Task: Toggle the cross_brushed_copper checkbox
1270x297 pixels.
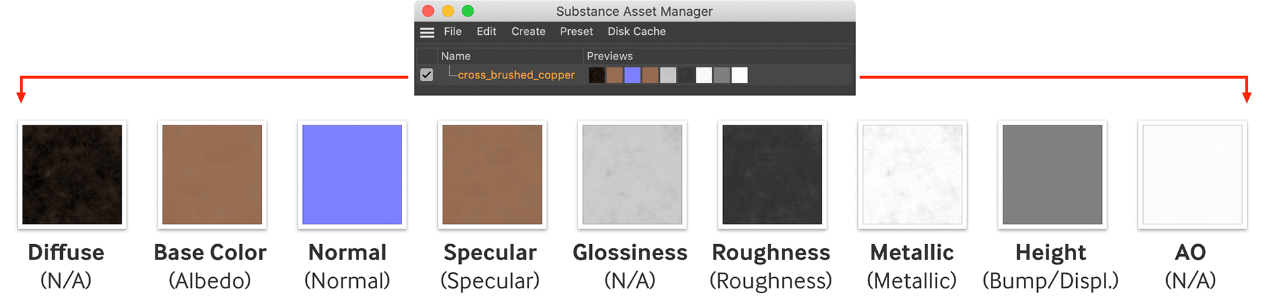Action: click(427, 75)
